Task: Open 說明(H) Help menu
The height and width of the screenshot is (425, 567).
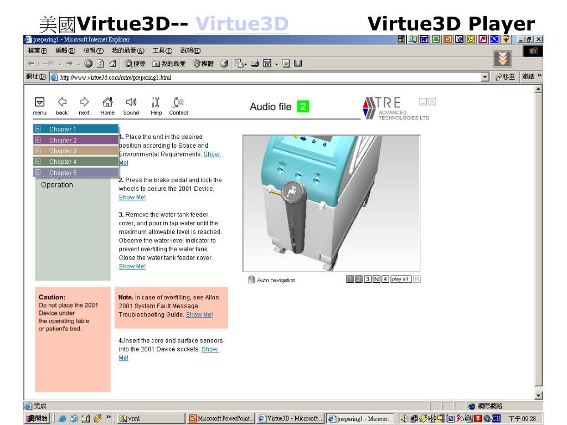Action: (190, 50)
